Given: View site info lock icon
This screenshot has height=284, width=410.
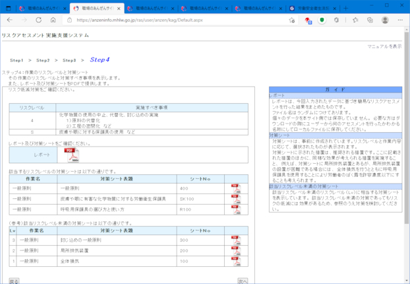Looking at the screenshot, I should 69,20.
